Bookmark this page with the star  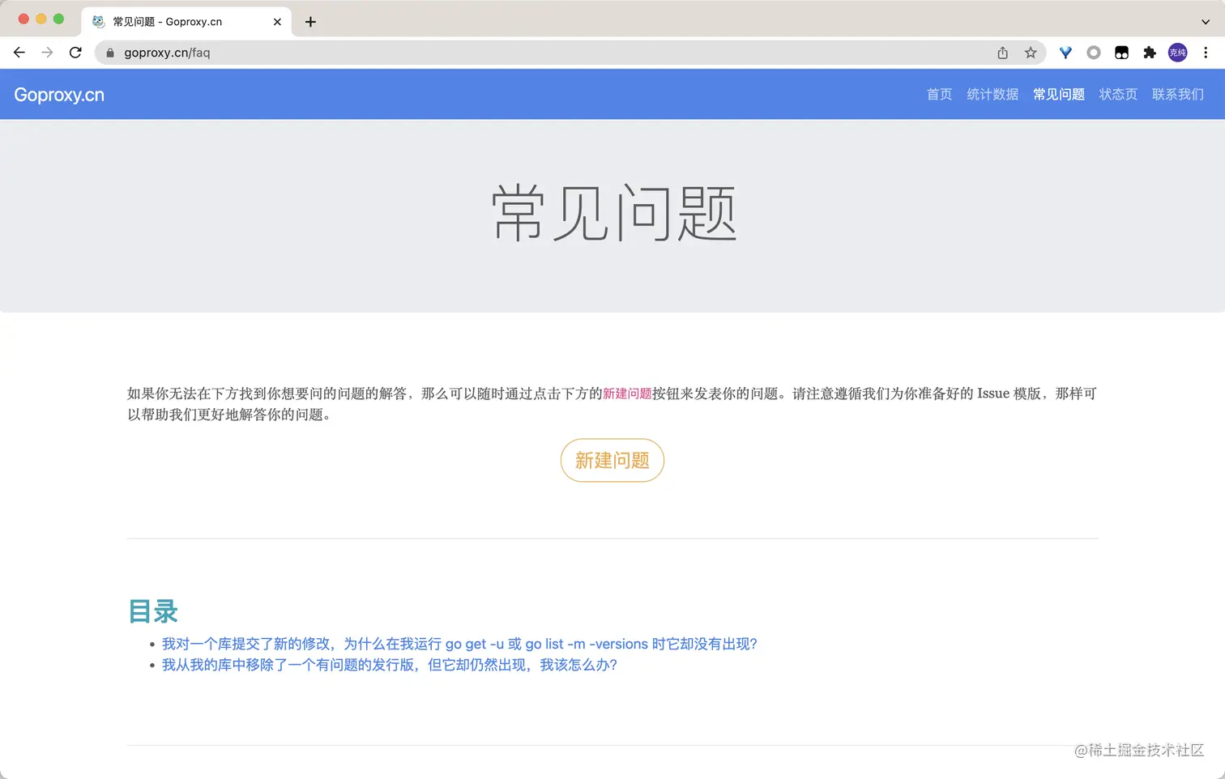click(1031, 53)
